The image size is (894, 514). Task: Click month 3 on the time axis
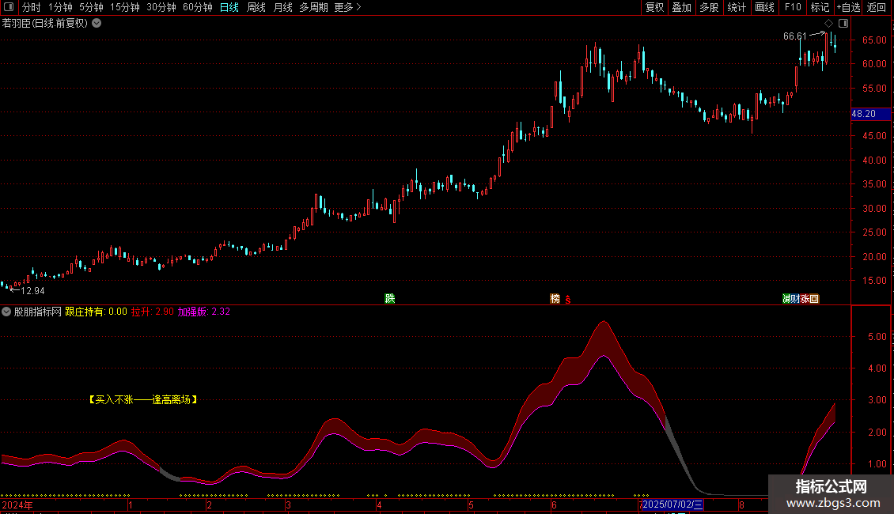288,505
